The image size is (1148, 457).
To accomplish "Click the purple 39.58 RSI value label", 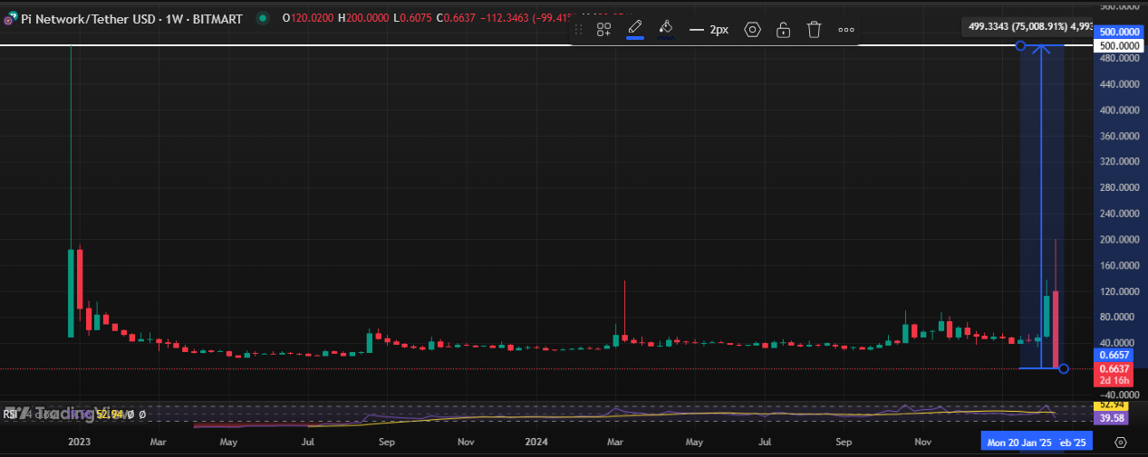I will click(x=1114, y=419).
